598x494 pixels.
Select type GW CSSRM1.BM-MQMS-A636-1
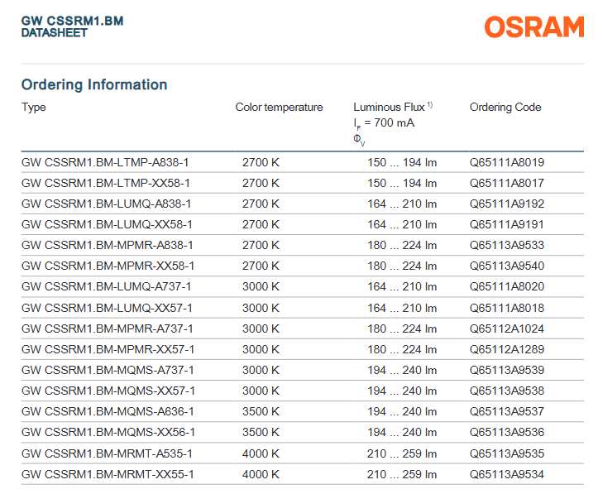click(108, 411)
